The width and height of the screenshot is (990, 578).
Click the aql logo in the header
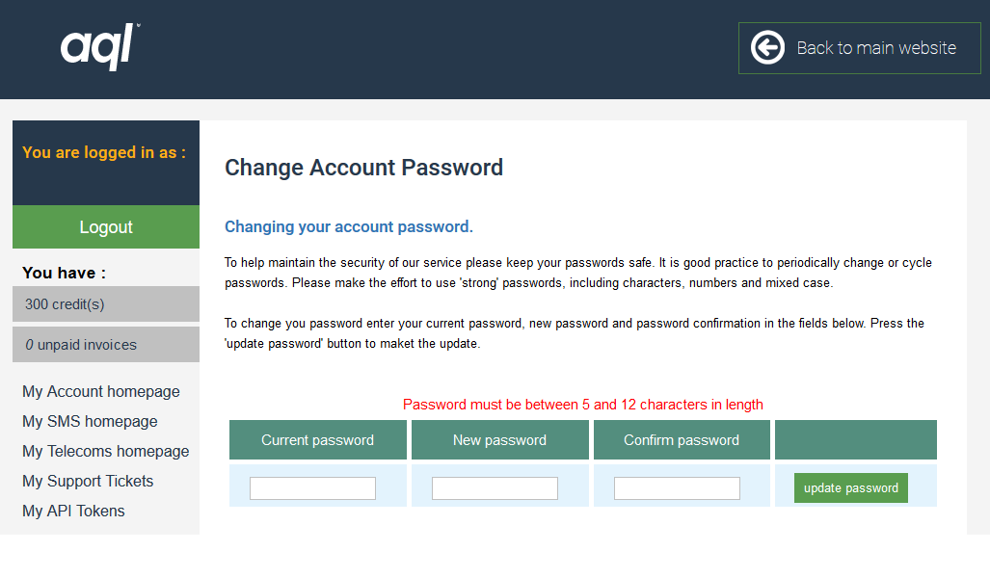click(100, 45)
